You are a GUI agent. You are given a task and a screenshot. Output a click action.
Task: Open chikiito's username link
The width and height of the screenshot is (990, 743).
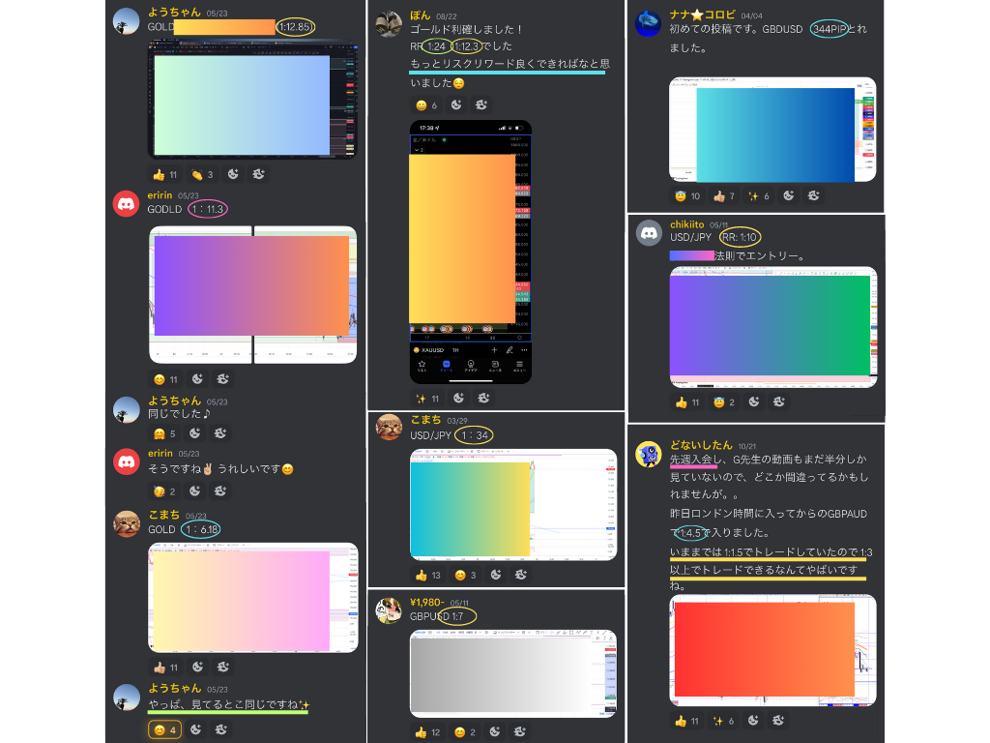point(686,224)
